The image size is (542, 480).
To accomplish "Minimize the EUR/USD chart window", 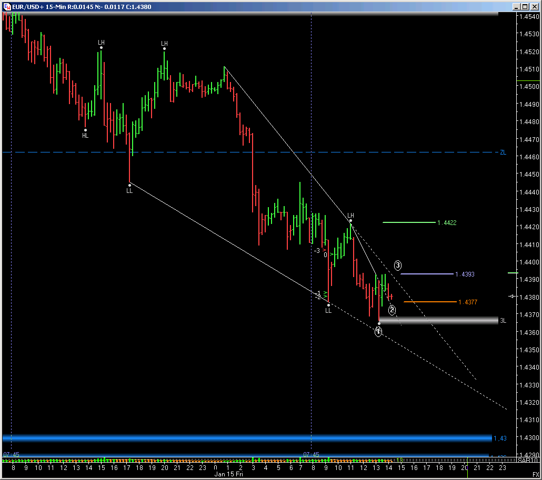I will coord(516,6).
